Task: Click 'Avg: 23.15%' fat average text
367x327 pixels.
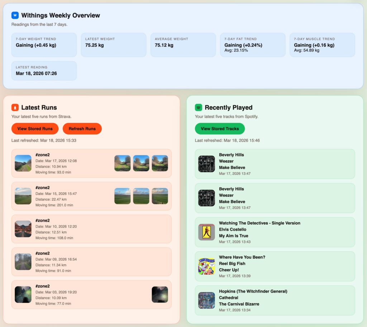Action: [x=236, y=50]
